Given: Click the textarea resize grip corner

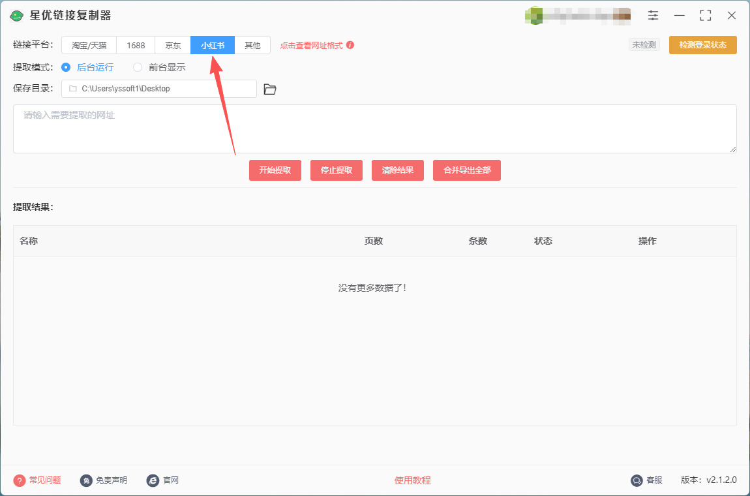Looking at the screenshot, I should click(733, 149).
